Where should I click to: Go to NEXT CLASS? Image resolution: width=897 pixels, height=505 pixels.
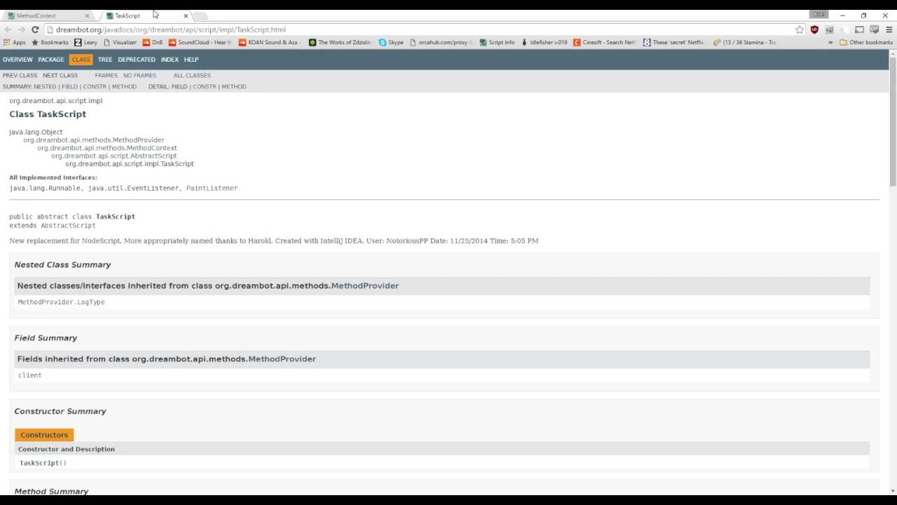60,75
